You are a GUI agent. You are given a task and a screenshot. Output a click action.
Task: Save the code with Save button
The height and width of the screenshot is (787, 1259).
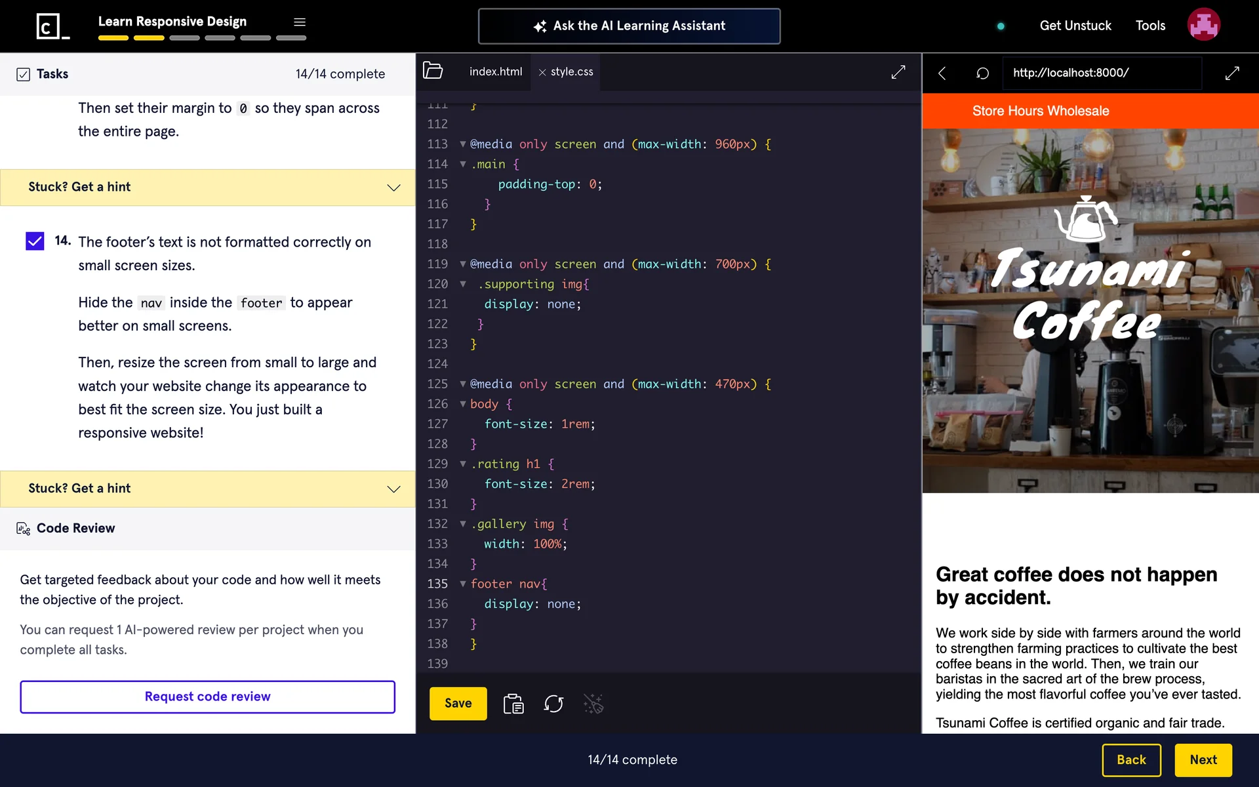click(x=458, y=703)
